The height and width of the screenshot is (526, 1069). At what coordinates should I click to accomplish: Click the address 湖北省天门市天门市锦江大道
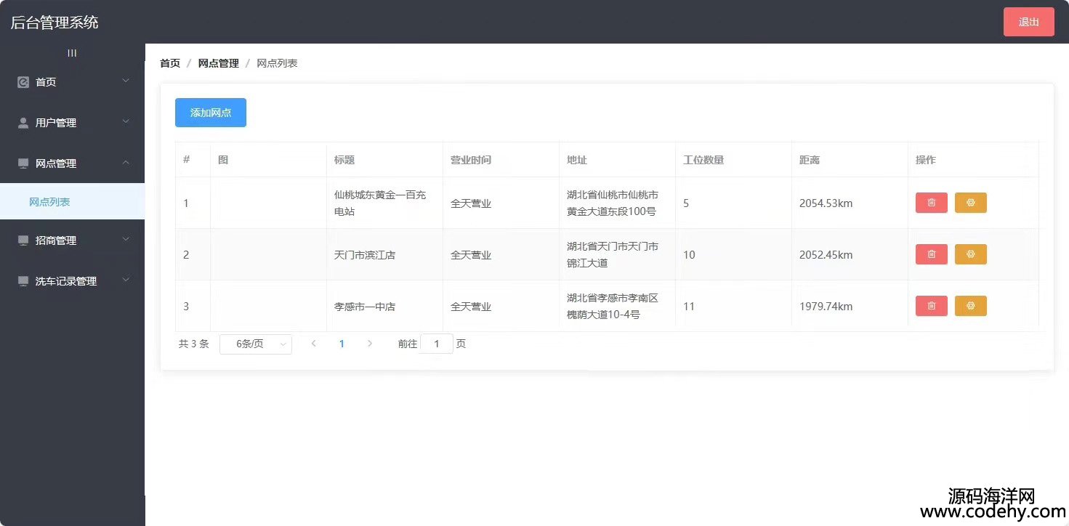[x=613, y=255]
